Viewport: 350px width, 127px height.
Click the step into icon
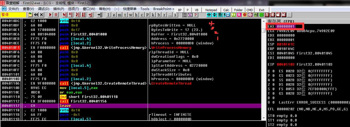tap(65, 15)
